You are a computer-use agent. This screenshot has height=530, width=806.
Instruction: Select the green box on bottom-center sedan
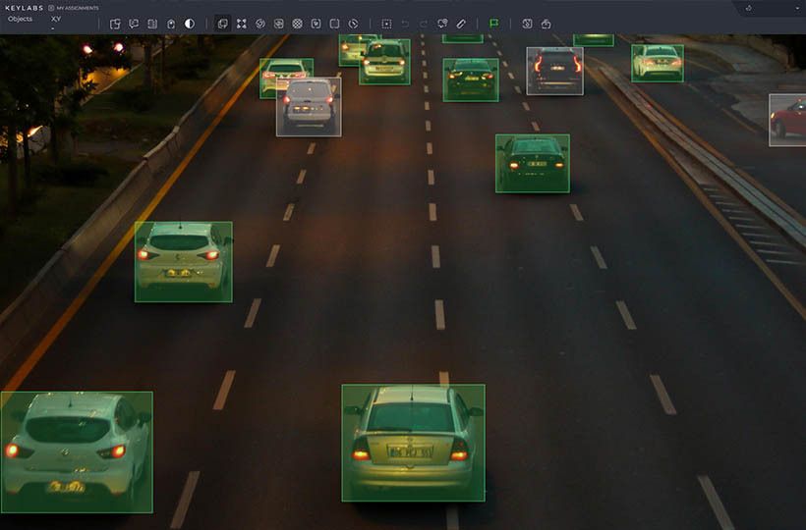click(x=413, y=443)
